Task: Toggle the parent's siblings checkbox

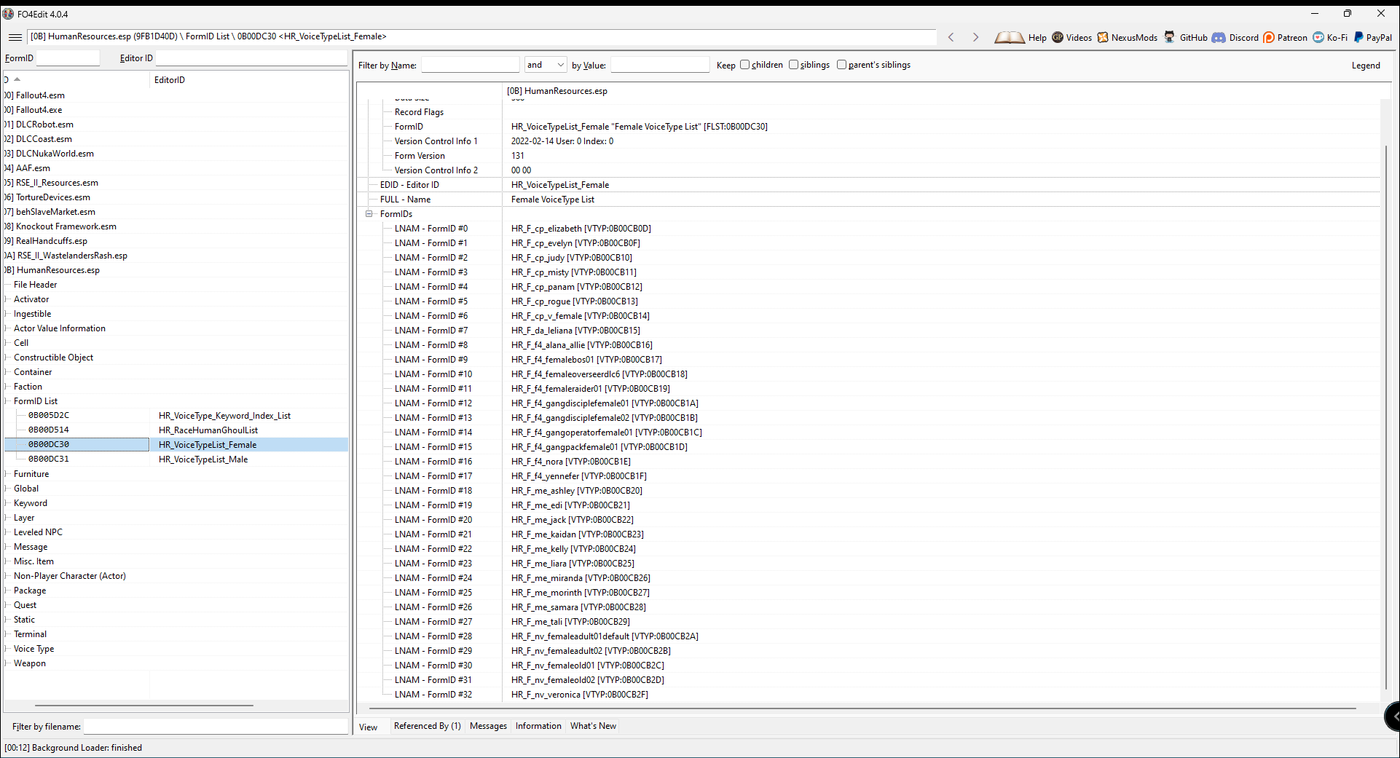Action: pyautogui.click(x=841, y=65)
